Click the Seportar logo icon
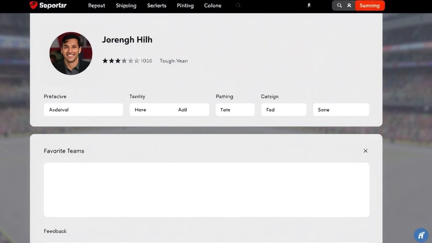 point(33,5)
